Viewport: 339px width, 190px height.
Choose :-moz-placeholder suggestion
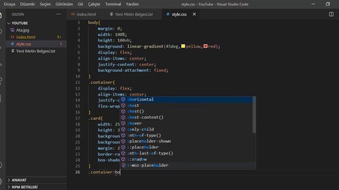pos(186,165)
